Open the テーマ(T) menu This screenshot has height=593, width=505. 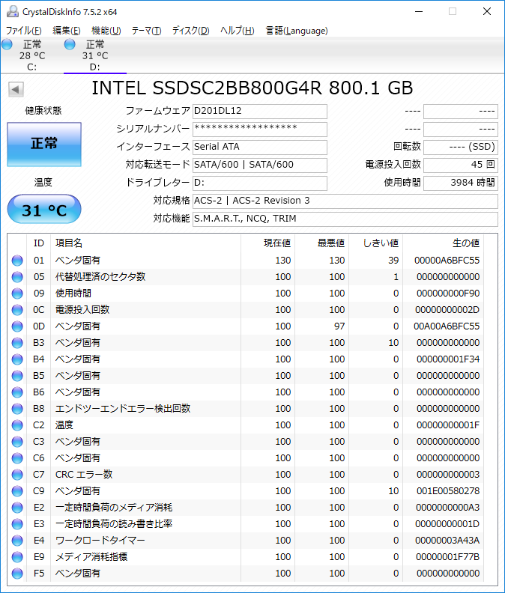(x=146, y=31)
